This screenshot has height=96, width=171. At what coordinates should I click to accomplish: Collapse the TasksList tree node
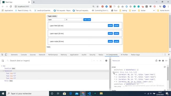click(3, 71)
